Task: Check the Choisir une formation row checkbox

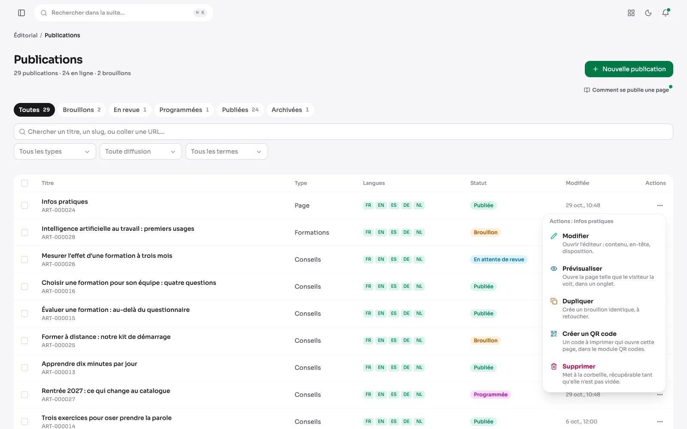Action: coord(24,287)
